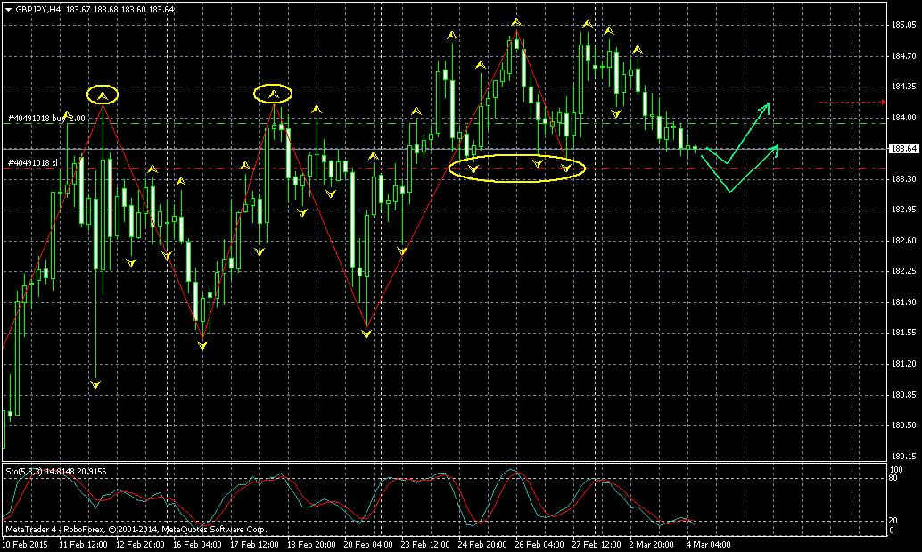The height and width of the screenshot is (552, 922).
Task: Click the '17 Feb 12:00' time label
Action: tap(255, 544)
